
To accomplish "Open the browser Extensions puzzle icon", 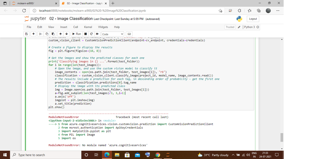I will tap(240, 11).
